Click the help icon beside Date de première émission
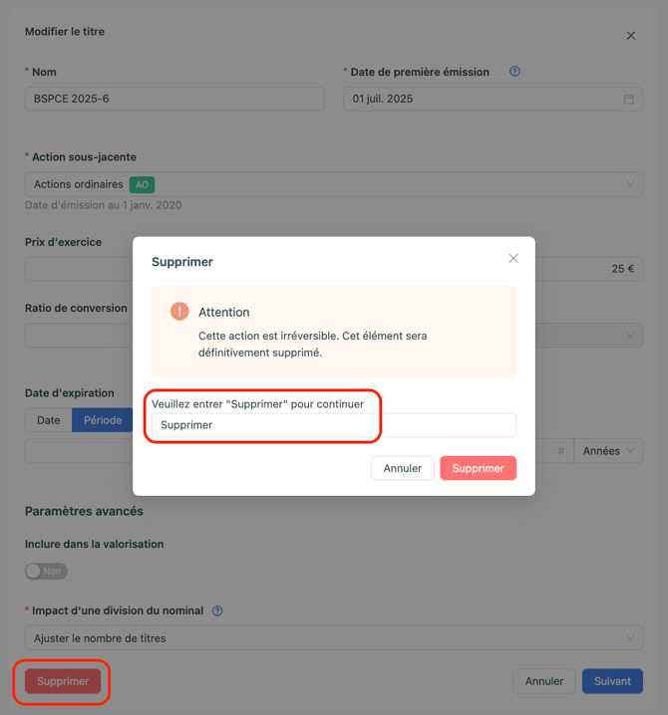This screenshot has height=715, width=668. (514, 72)
